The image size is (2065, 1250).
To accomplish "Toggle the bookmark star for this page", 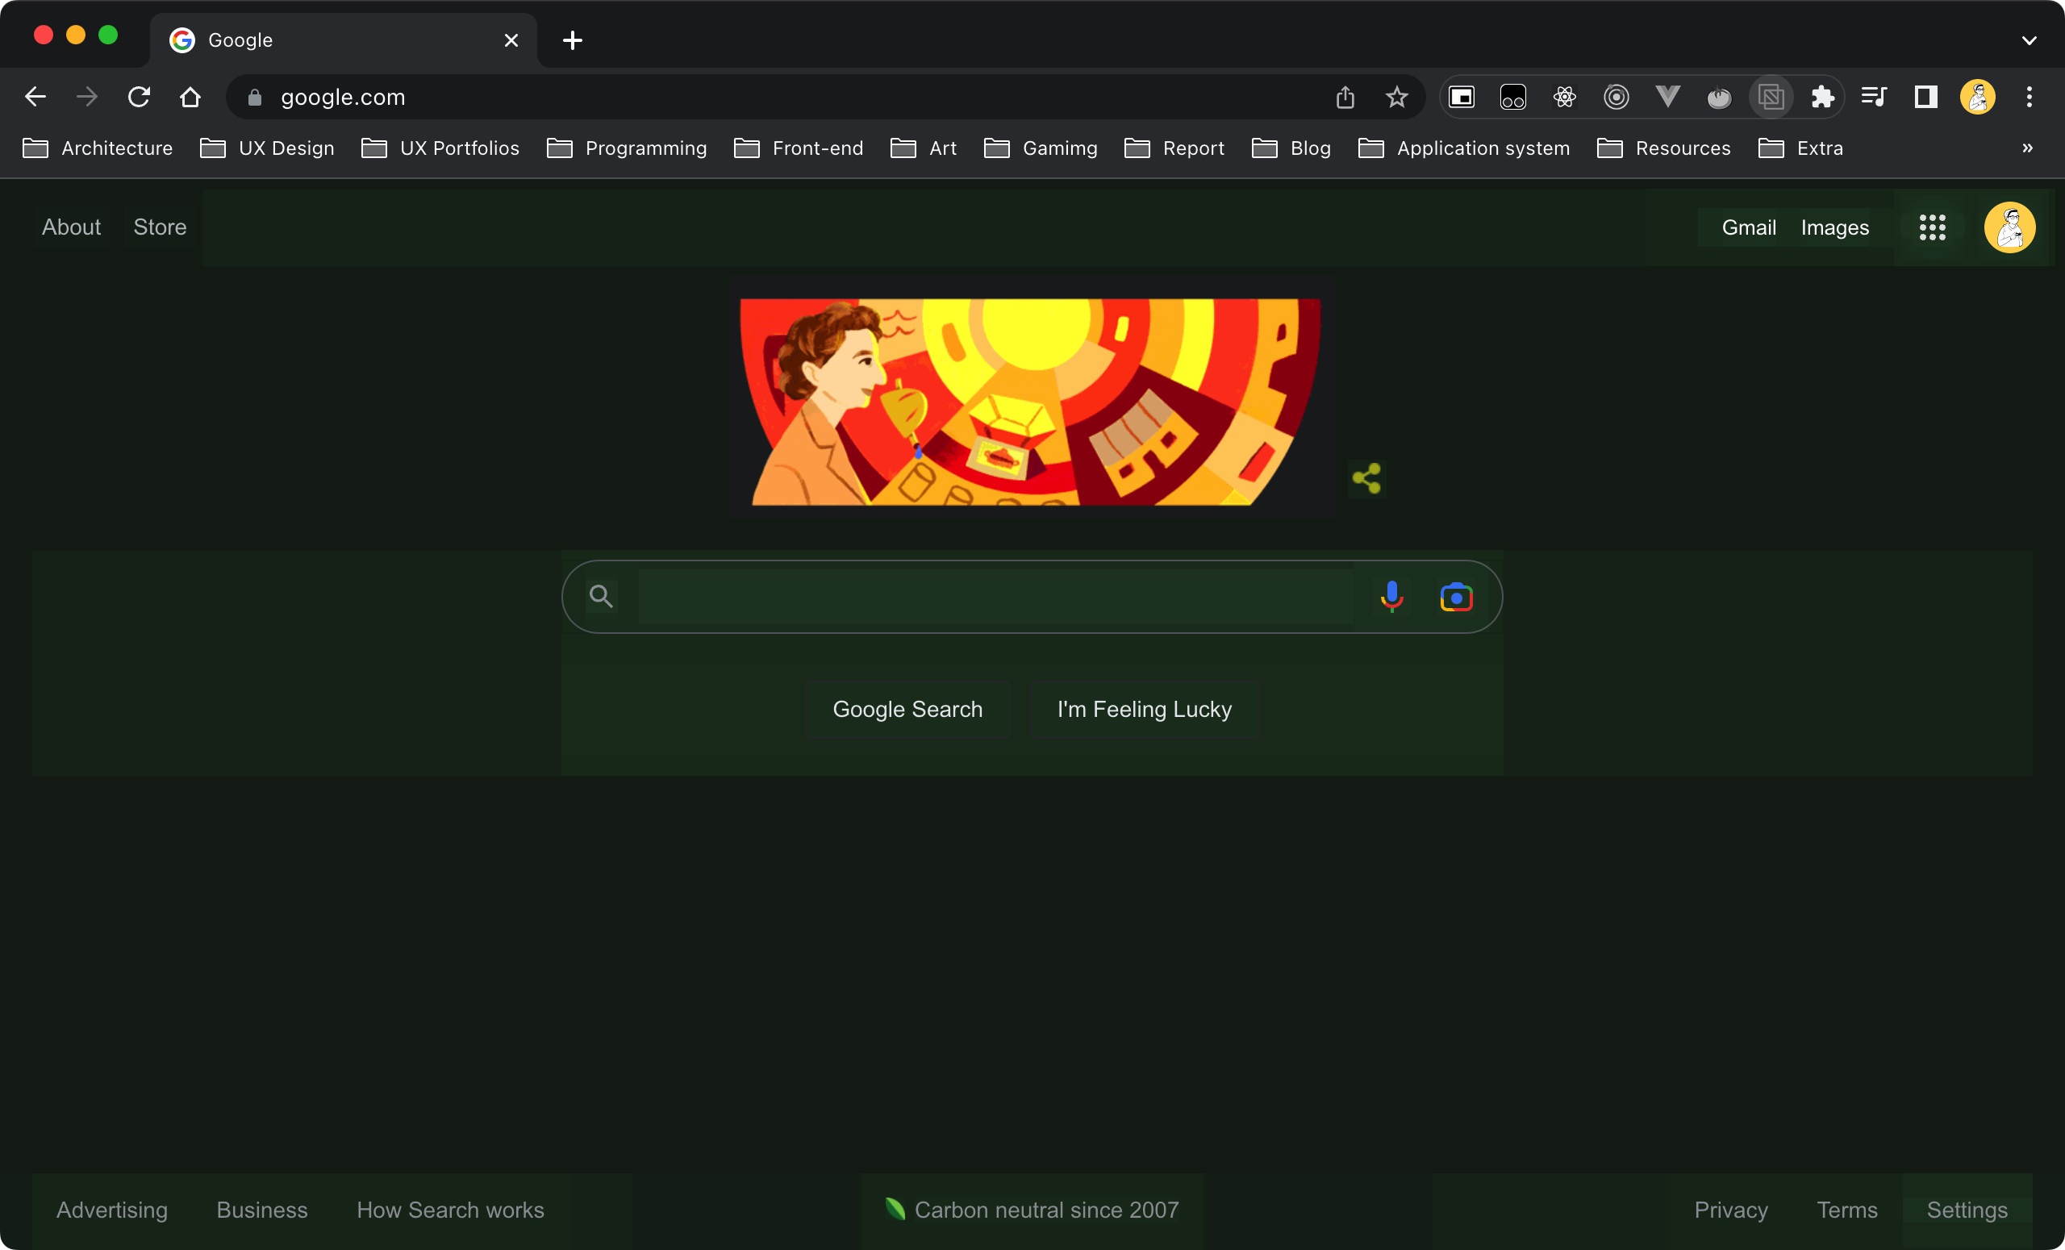I will (1396, 96).
